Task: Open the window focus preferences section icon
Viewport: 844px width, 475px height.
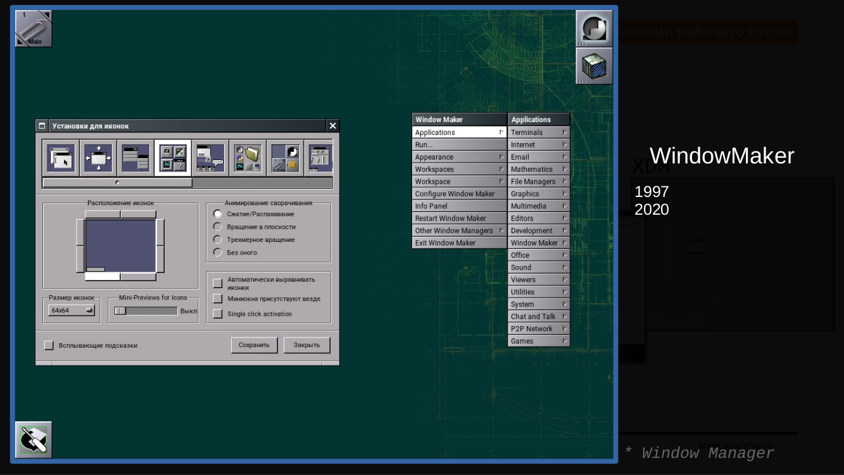Action: tap(61, 158)
